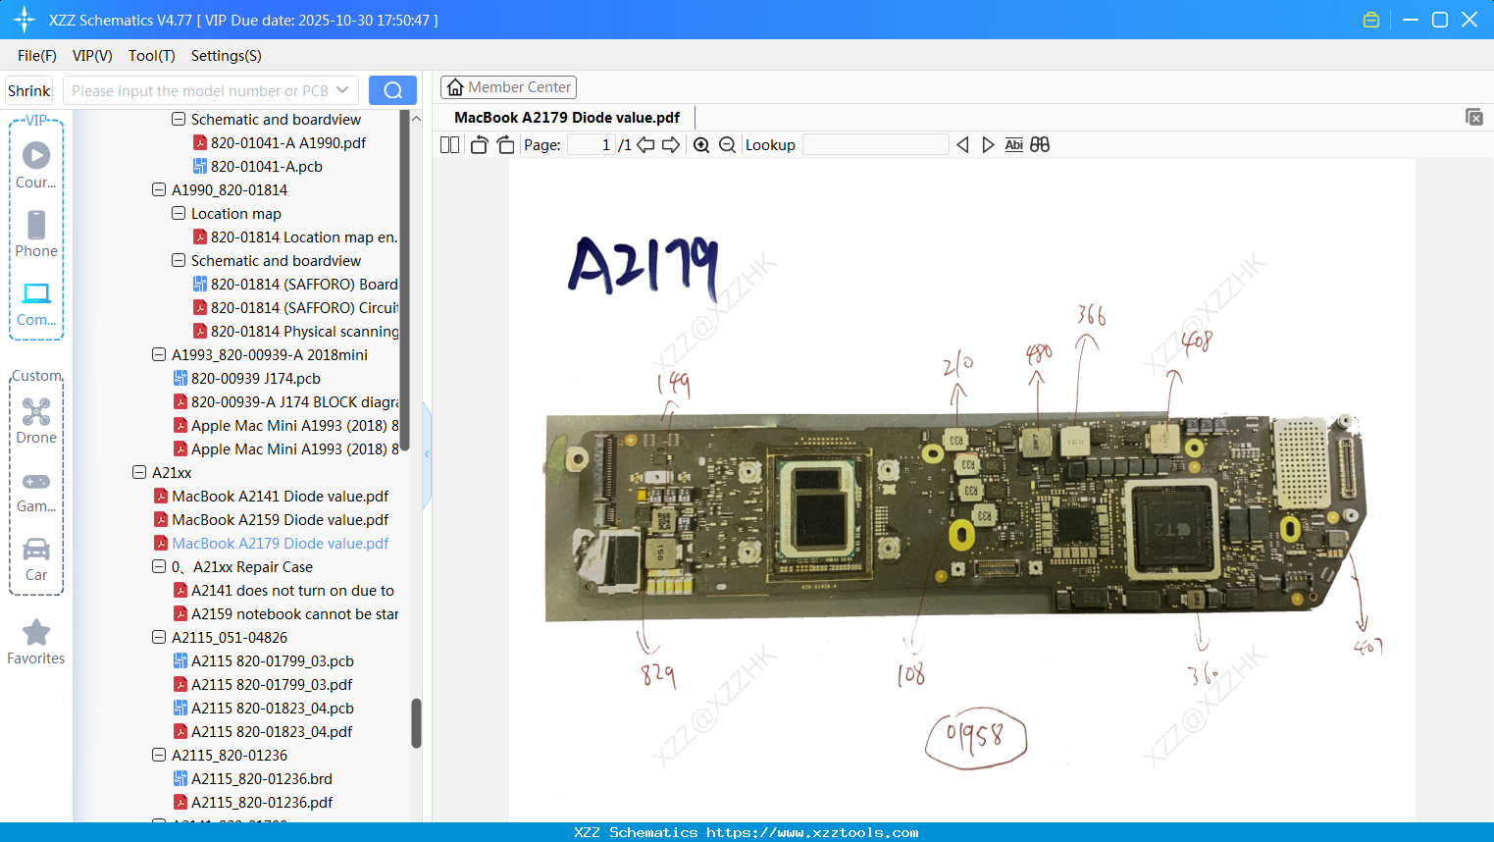Collapse the A1993_820-00939-A 2018mini node
This screenshot has height=842, width=1494.
[159, 354]
